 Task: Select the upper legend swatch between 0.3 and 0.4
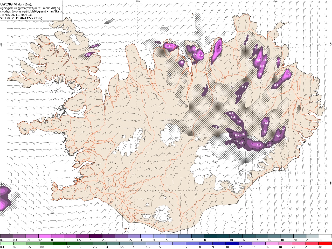pos(19,236)
